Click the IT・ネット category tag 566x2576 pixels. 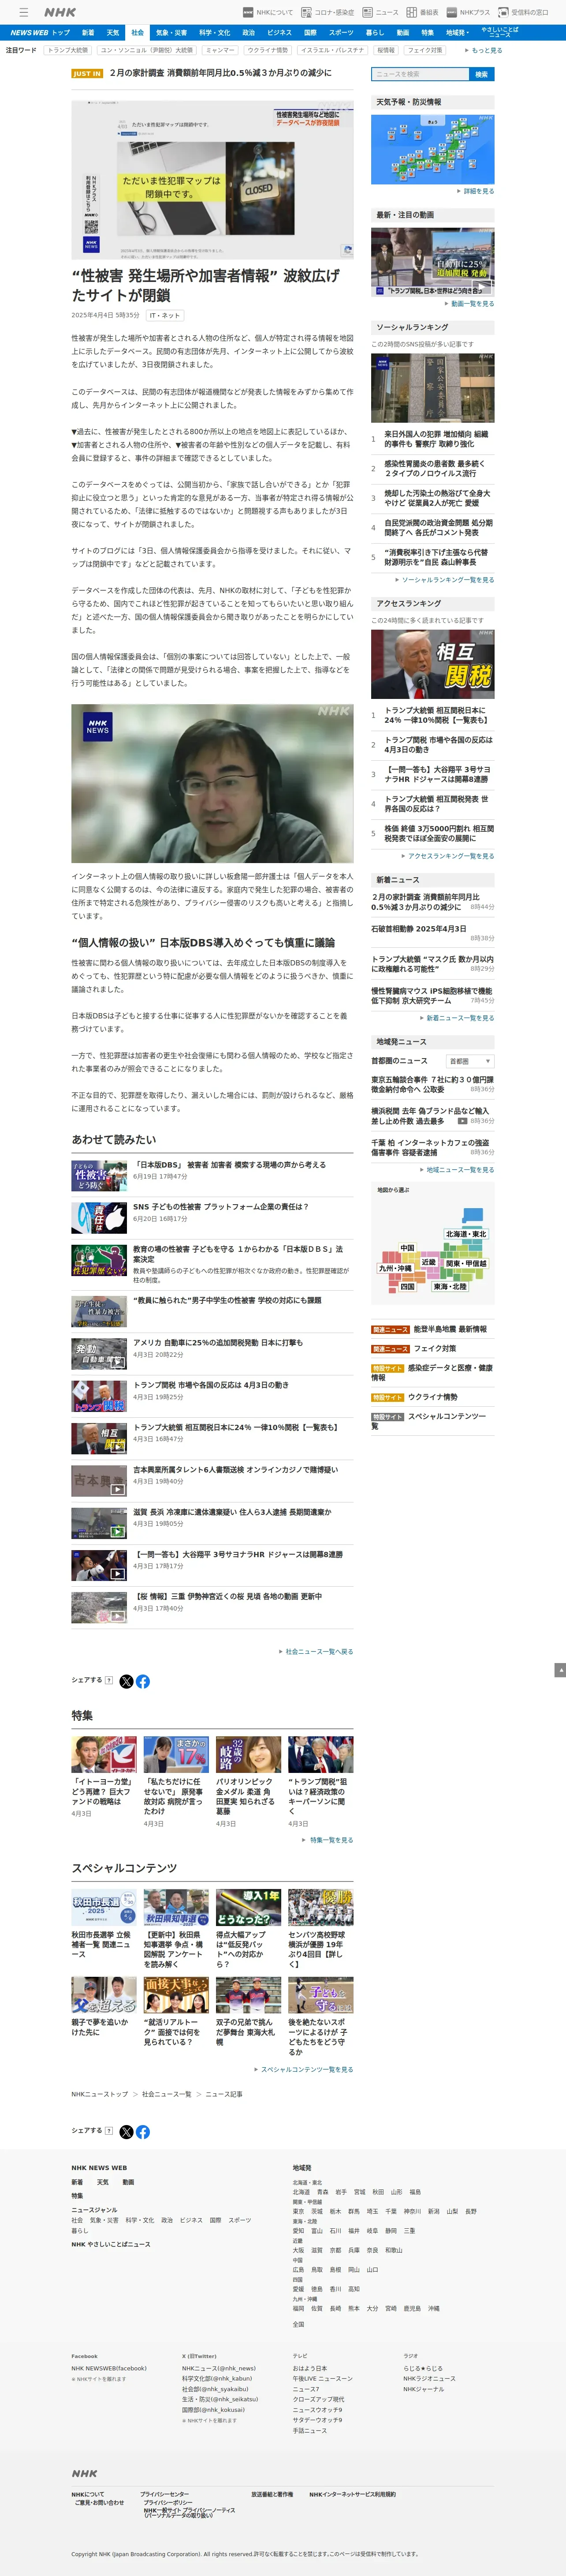tap(165, 315)
